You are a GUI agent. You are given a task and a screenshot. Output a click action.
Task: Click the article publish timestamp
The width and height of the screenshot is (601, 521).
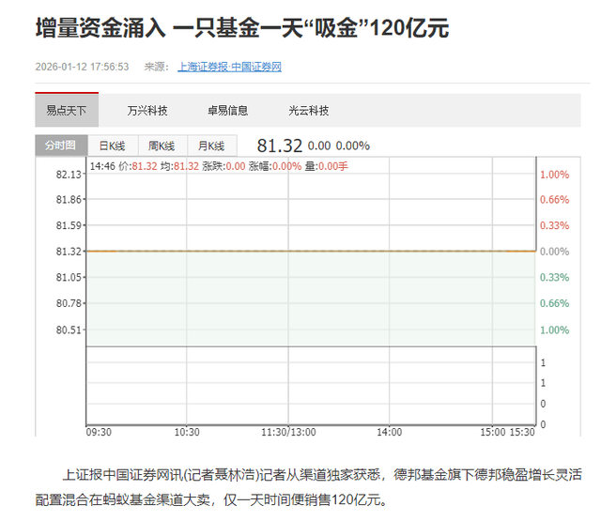[x=83, y=67]
